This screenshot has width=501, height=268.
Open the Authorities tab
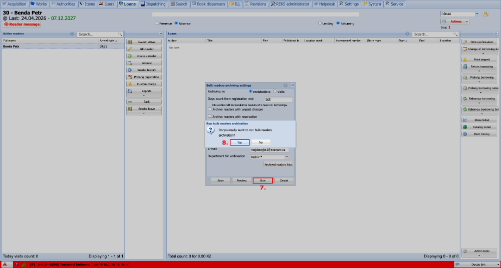63,4
